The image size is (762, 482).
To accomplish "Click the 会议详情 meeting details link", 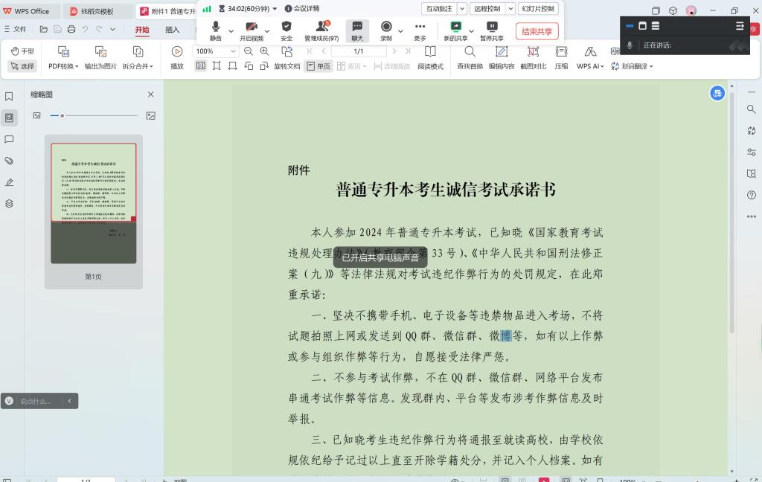I will [x=301, y=8].
